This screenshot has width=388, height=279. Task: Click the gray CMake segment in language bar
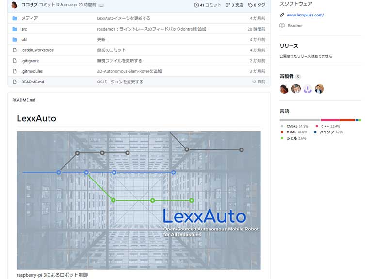[x=300, y=120]
